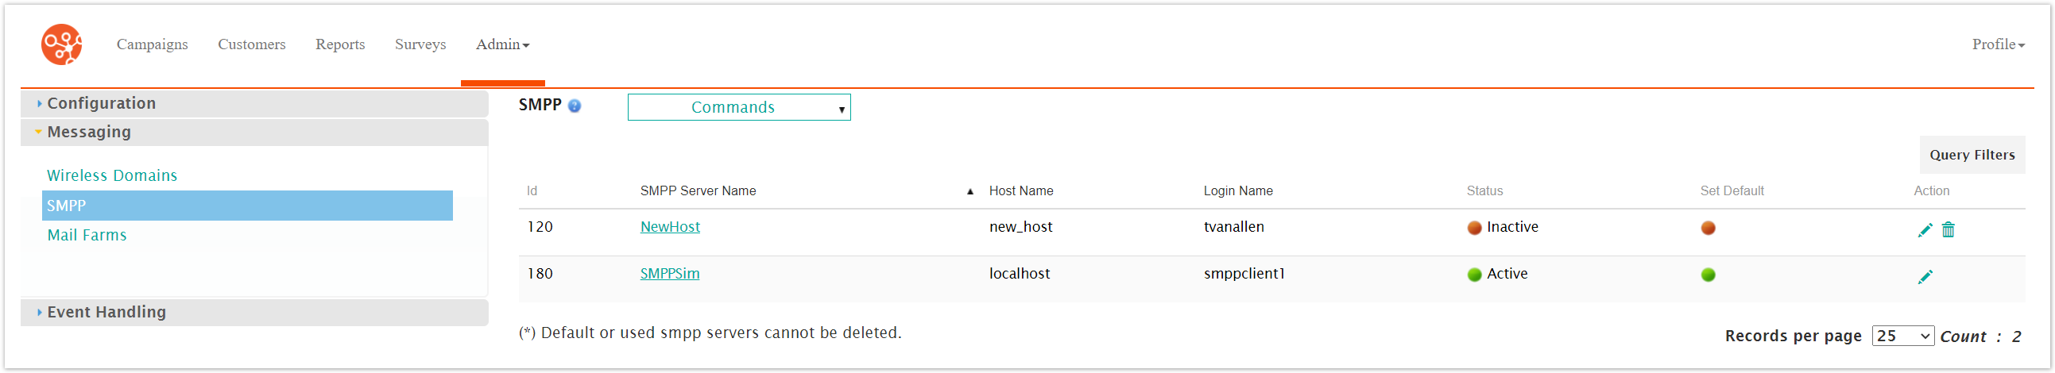Toggle the SMPPSim Set Default indicator
2055x373 pixels.
coord(1708,275)
